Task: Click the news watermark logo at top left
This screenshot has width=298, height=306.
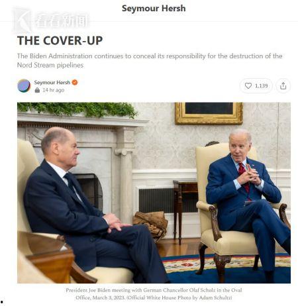Action: [x=21, y=21]
